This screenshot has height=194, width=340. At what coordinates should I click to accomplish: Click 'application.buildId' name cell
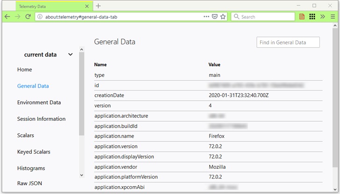pos(116,126)
